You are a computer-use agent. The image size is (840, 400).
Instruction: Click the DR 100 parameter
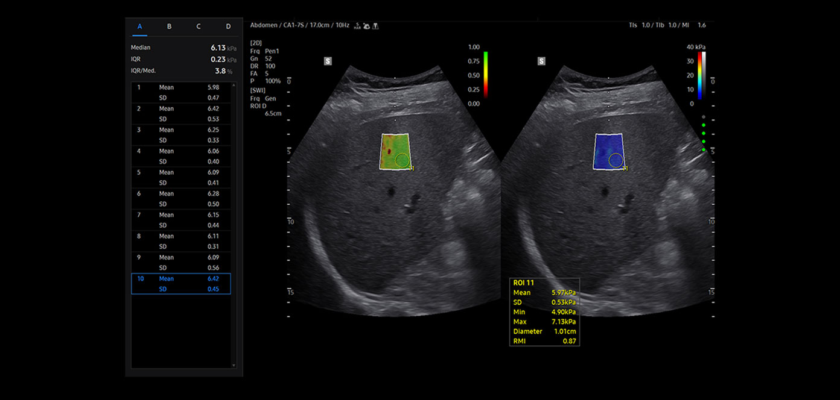(262, 66)
